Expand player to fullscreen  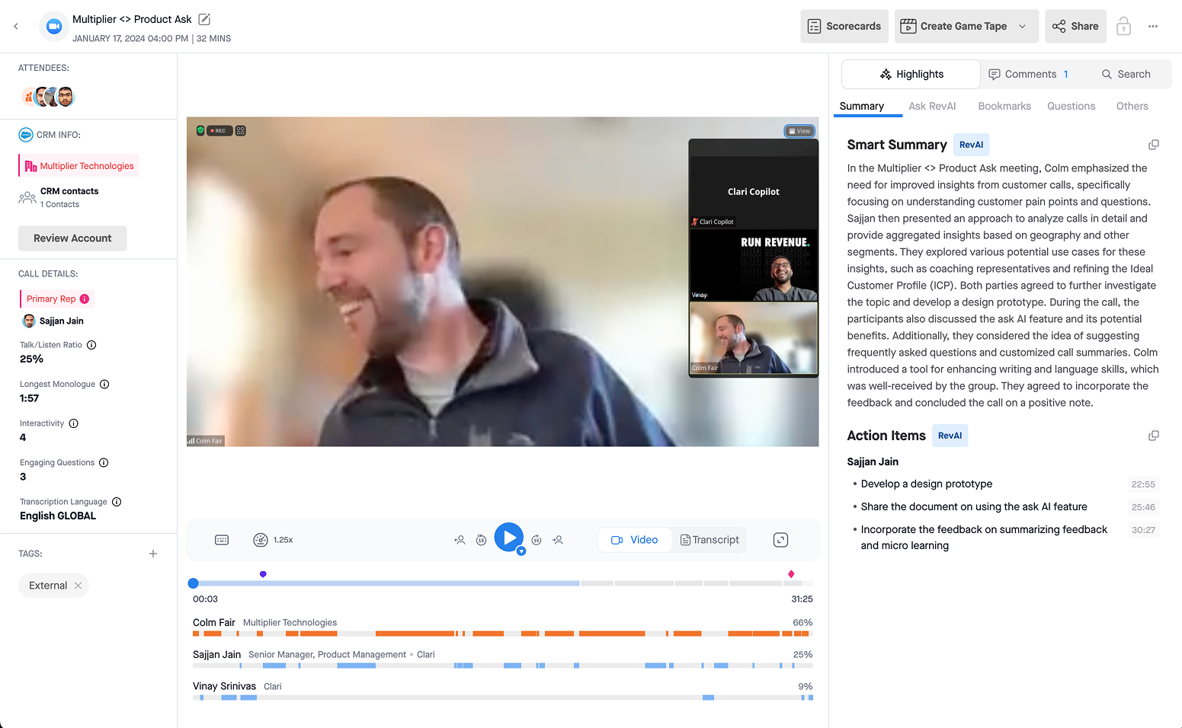(780, 540)
